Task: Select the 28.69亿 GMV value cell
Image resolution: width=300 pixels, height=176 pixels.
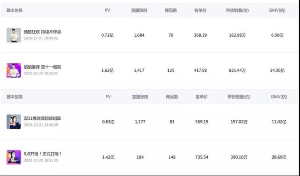Action: coord(279,157)
